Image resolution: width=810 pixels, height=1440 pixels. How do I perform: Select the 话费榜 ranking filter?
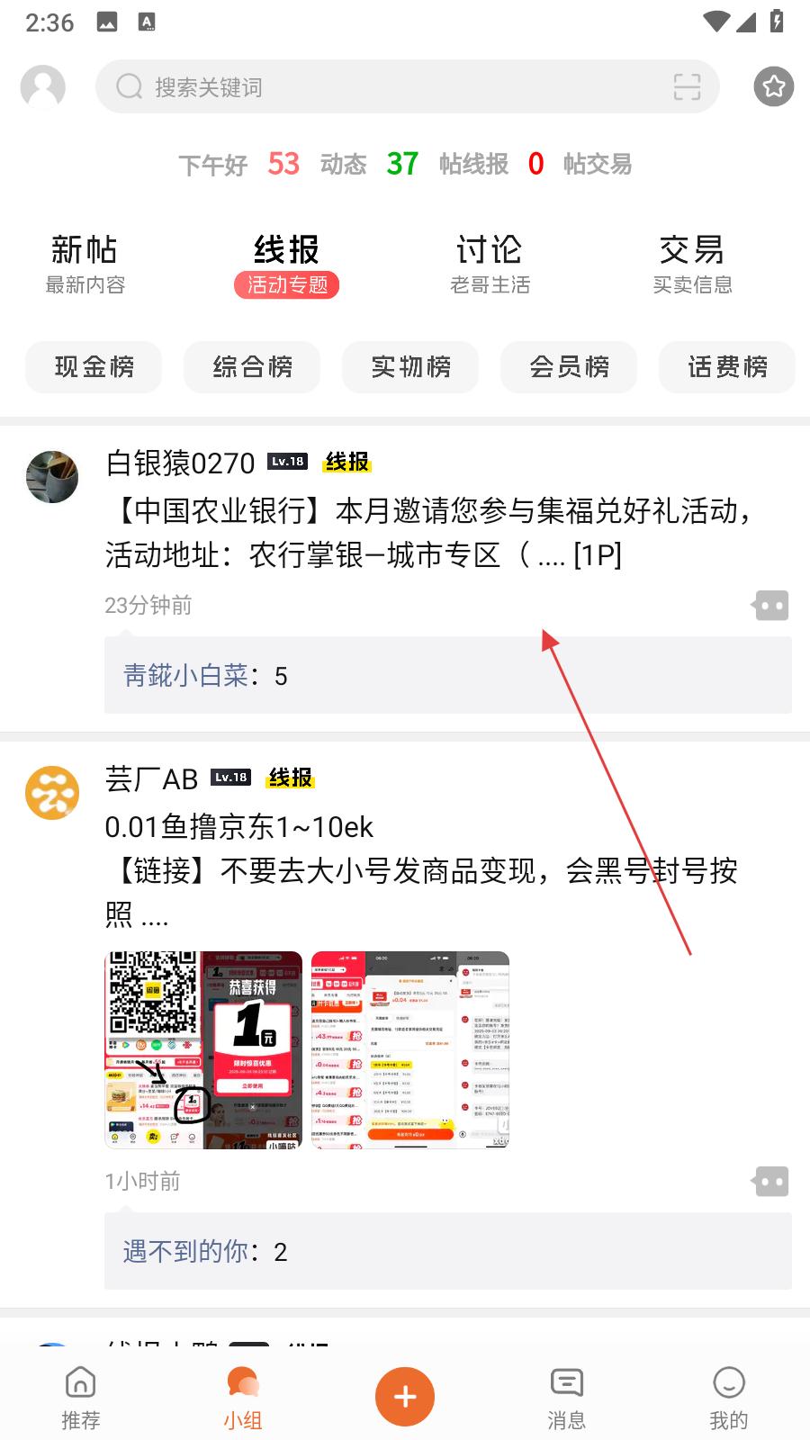pyautogui.click(x=727, y=367)
